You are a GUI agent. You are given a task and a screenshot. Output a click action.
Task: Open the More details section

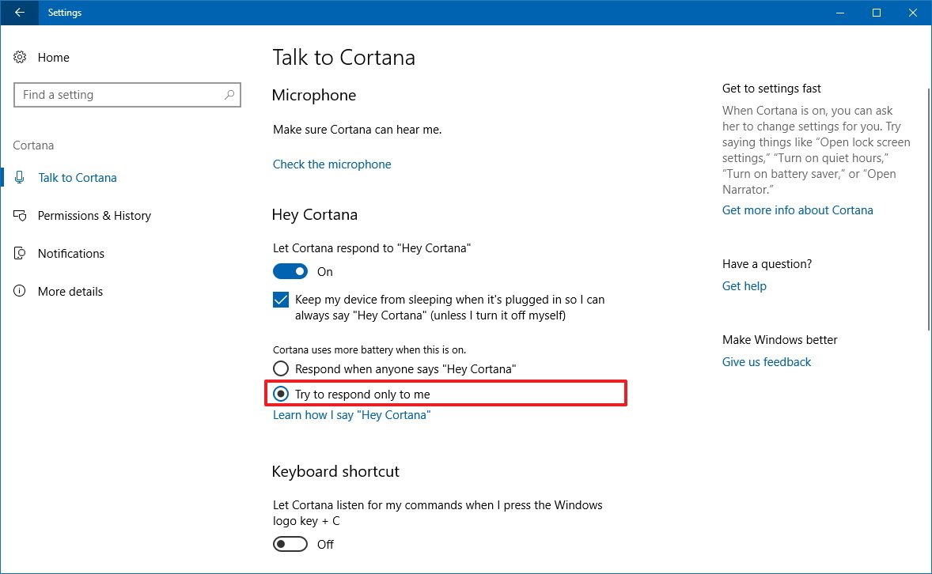(70, 292)
